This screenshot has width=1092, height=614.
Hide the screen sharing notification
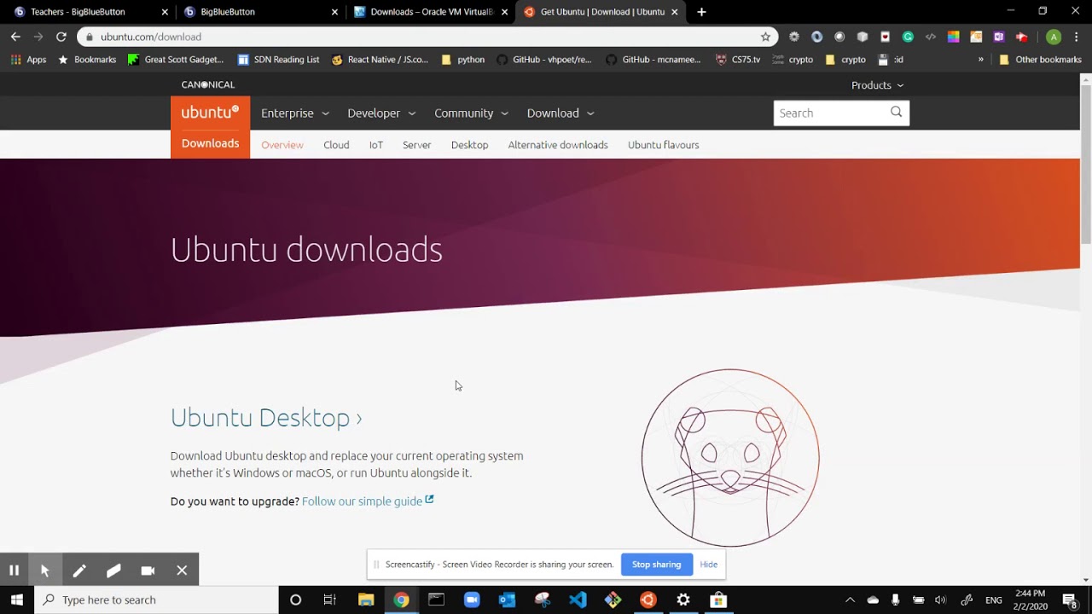pyautogui.click(x=708, y=565)
